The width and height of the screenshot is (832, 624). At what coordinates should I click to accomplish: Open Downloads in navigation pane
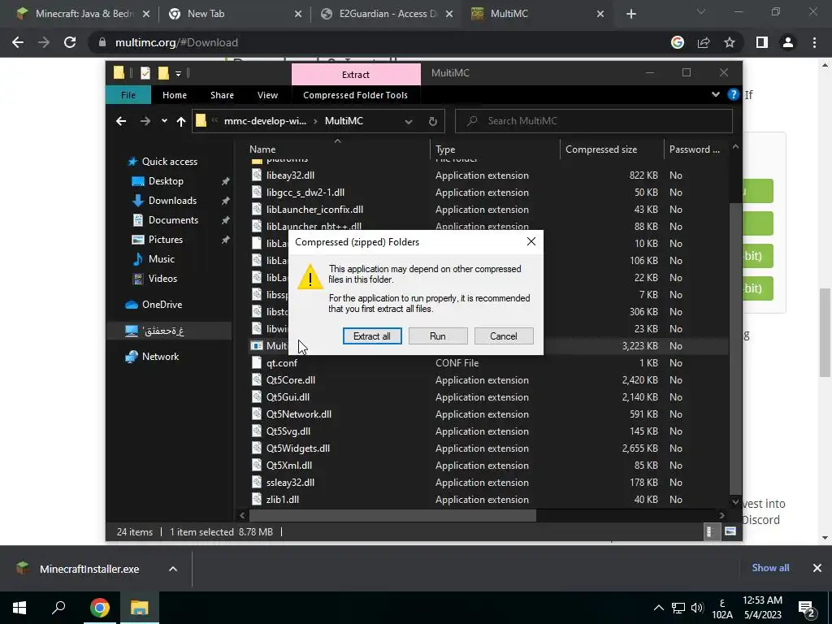(x=172, y=201)
